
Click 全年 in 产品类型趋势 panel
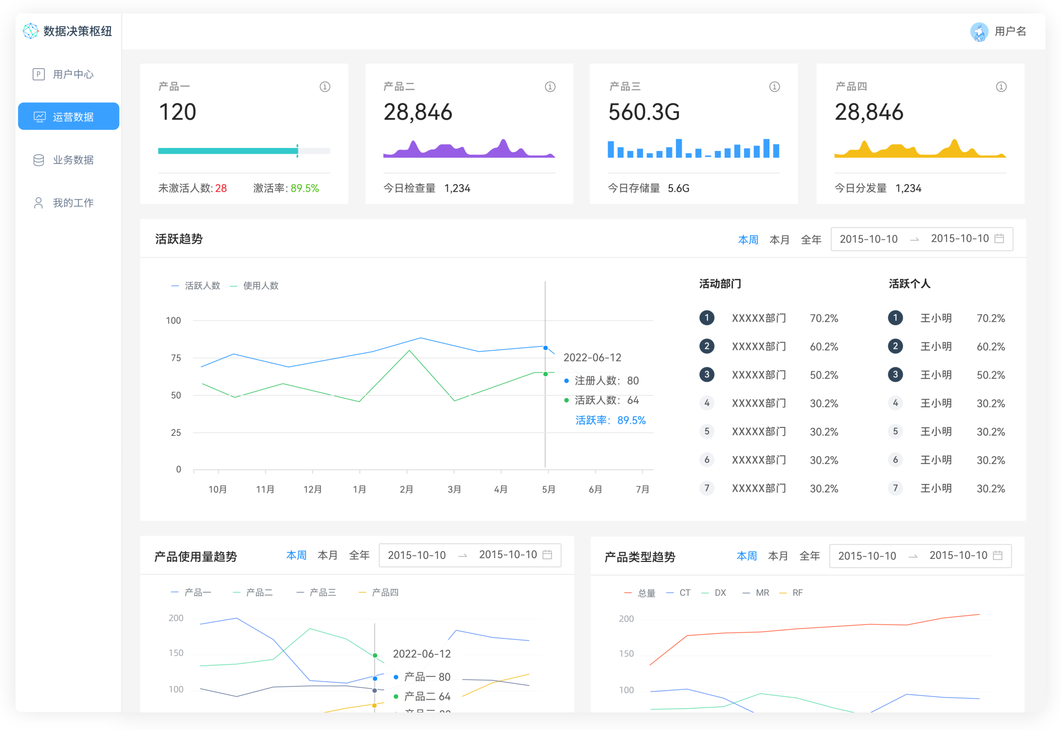pos(809,556)
